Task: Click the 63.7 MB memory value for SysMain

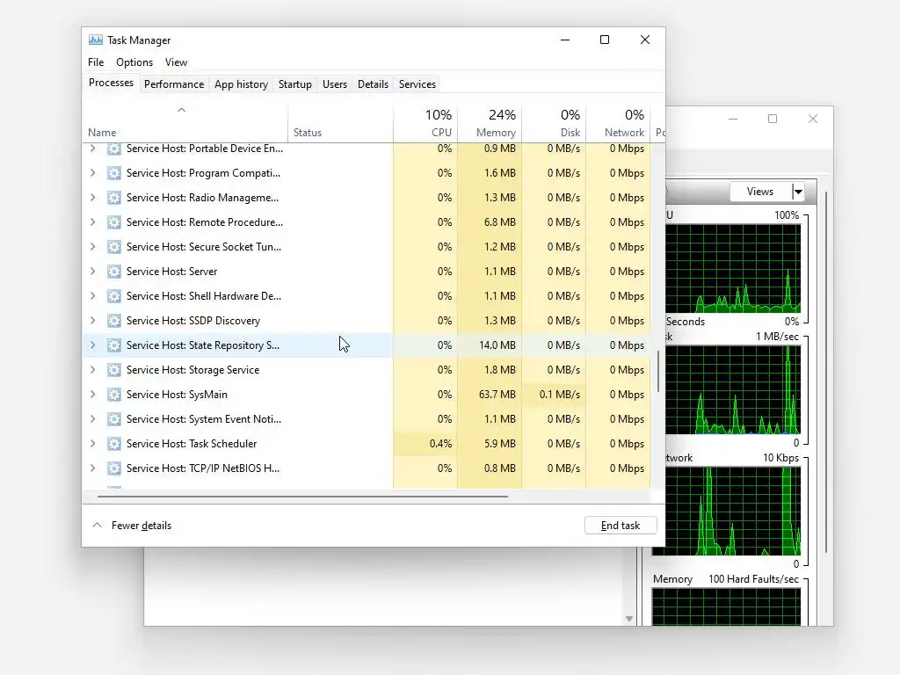Action: tap(497, 395)
